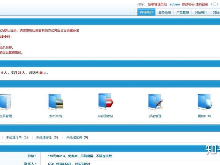The width and height of the screenshot is (220, 165).
Task: Click the 内容回收站 text label
Action: pos(105,116)
